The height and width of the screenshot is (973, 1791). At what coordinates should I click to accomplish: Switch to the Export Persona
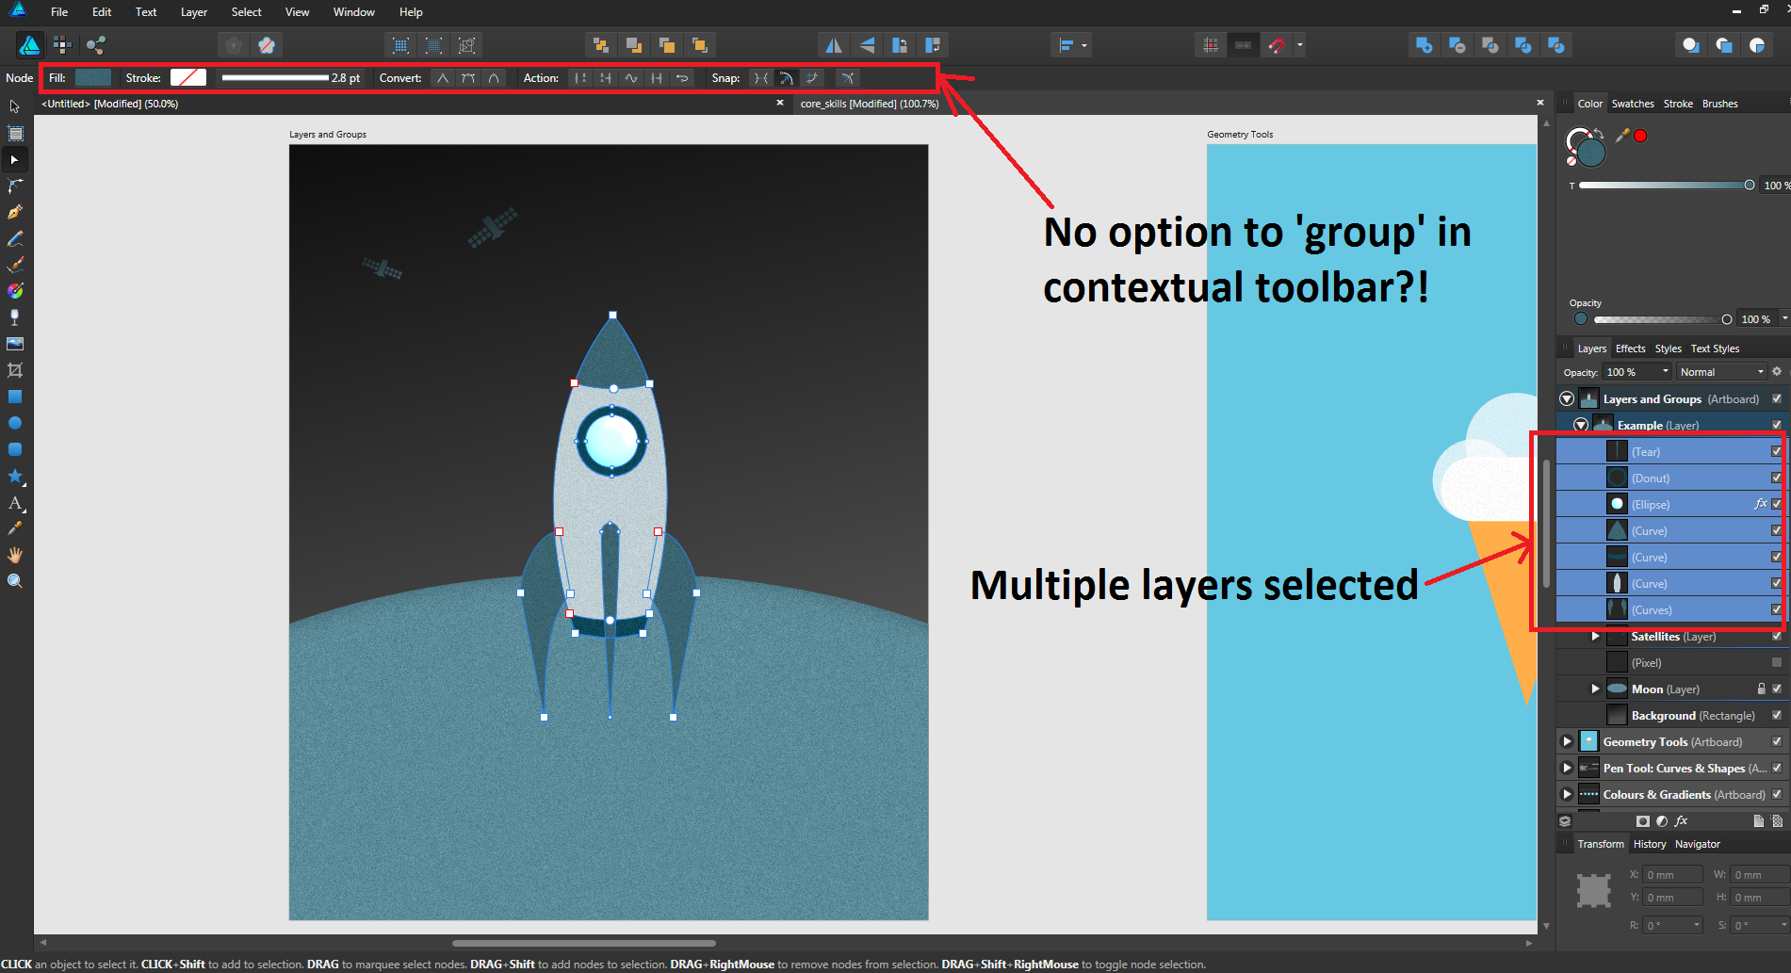(x=95, y=44)
